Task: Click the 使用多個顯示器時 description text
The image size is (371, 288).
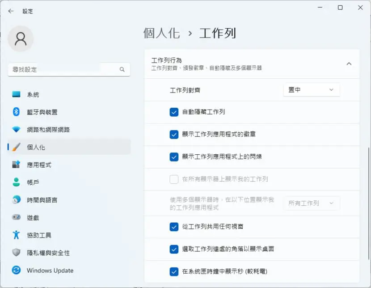Action: pos(222,203)
